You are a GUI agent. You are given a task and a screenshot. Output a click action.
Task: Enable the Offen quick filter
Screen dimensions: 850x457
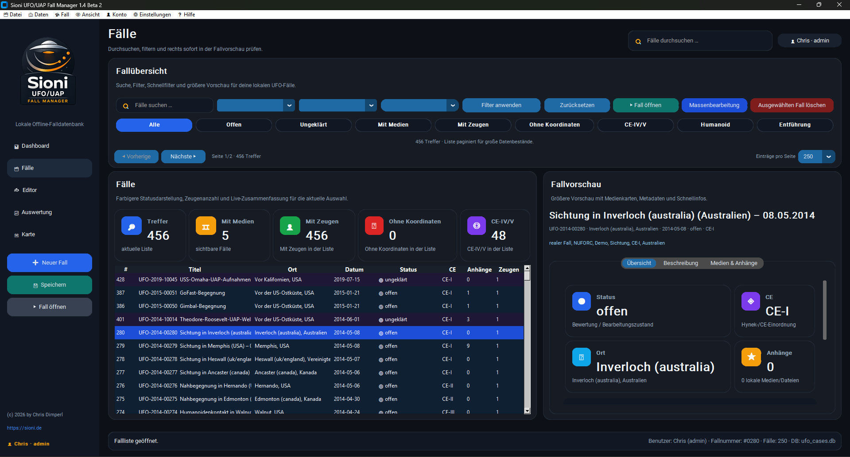click(233, 125)
